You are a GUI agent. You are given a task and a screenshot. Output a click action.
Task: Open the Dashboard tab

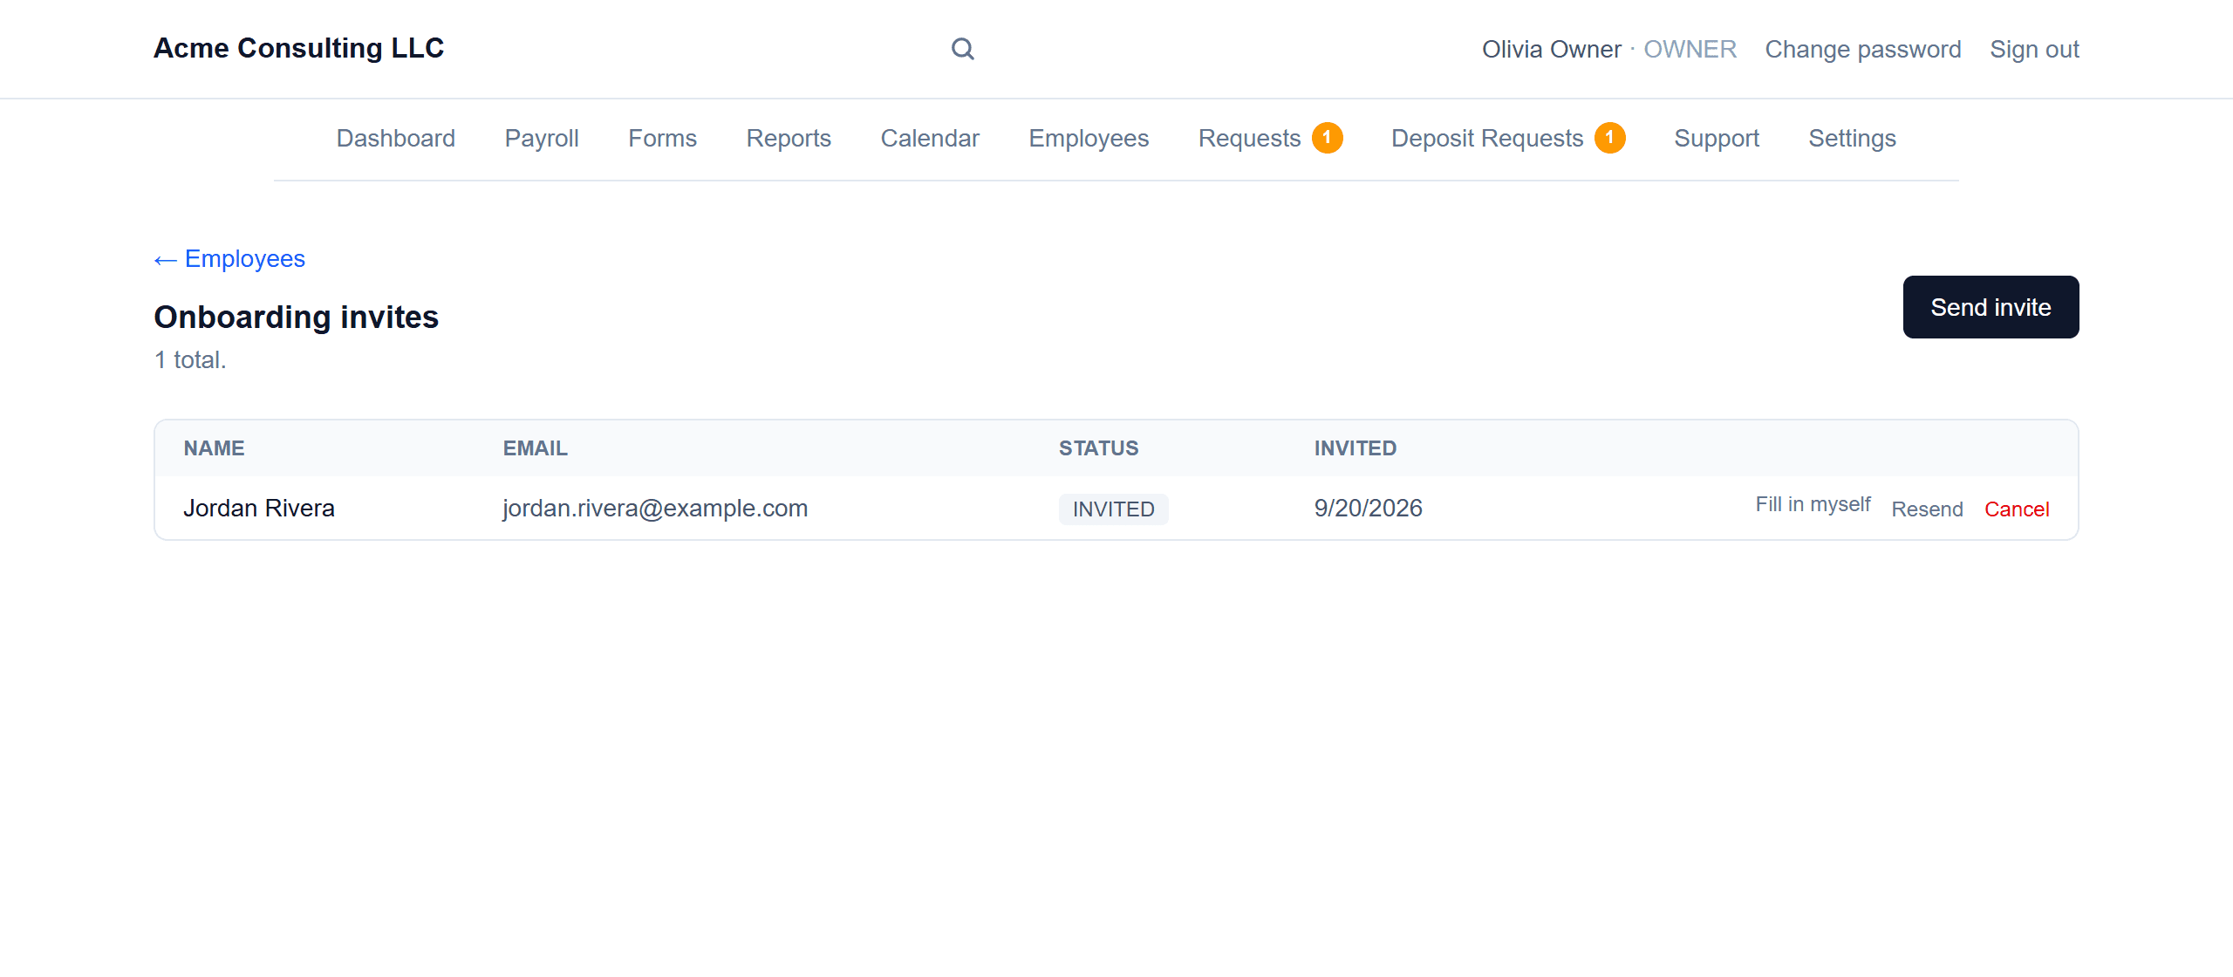tap(396, 138)
